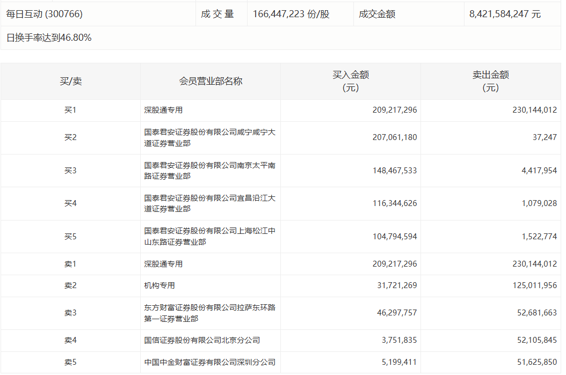Select the turnover amount 8,421,584,247 元
The image size is (566, 375).
coord(505,14)
